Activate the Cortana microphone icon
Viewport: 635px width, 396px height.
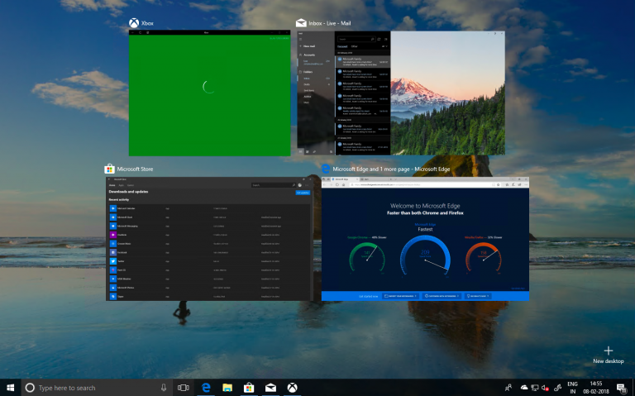pyautogui.click(x=163, y=387)
